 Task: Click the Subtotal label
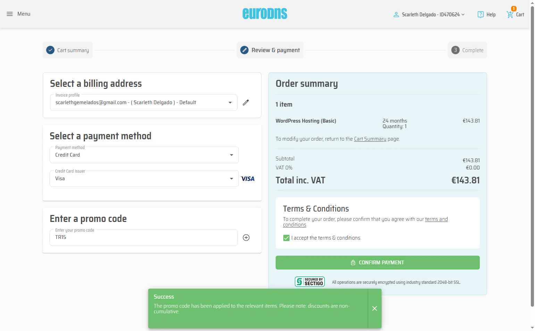coord(285,159)
